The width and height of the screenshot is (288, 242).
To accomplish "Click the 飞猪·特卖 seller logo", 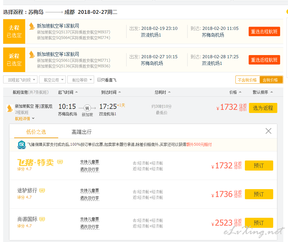I will tap(36, 162).
